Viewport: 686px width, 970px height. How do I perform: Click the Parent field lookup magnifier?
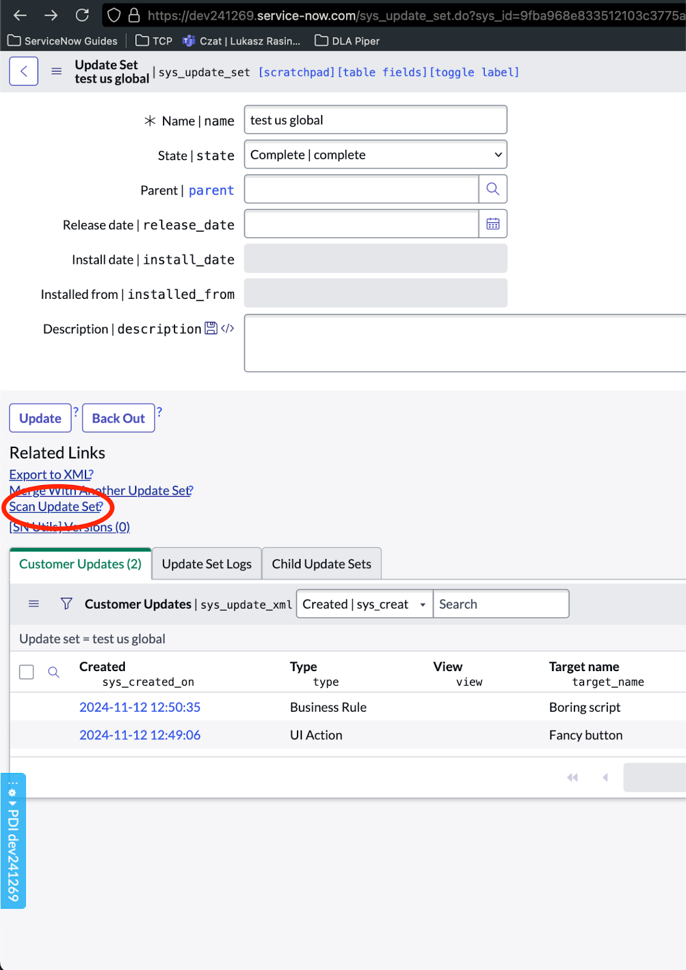[x=493, y=189]
